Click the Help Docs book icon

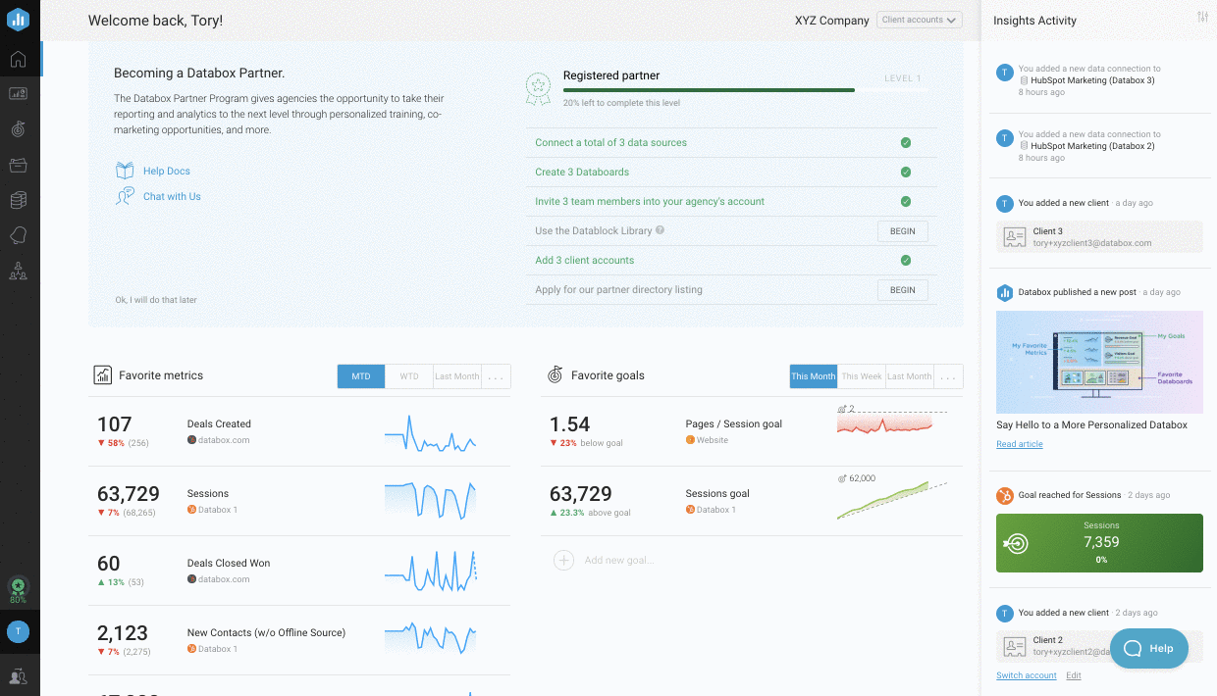125,171
